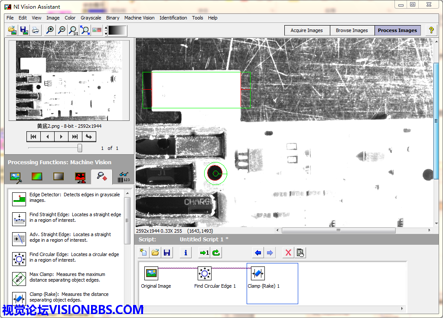Click the Browse Images button
Screen dimensions: 443x318
point(352,30)
